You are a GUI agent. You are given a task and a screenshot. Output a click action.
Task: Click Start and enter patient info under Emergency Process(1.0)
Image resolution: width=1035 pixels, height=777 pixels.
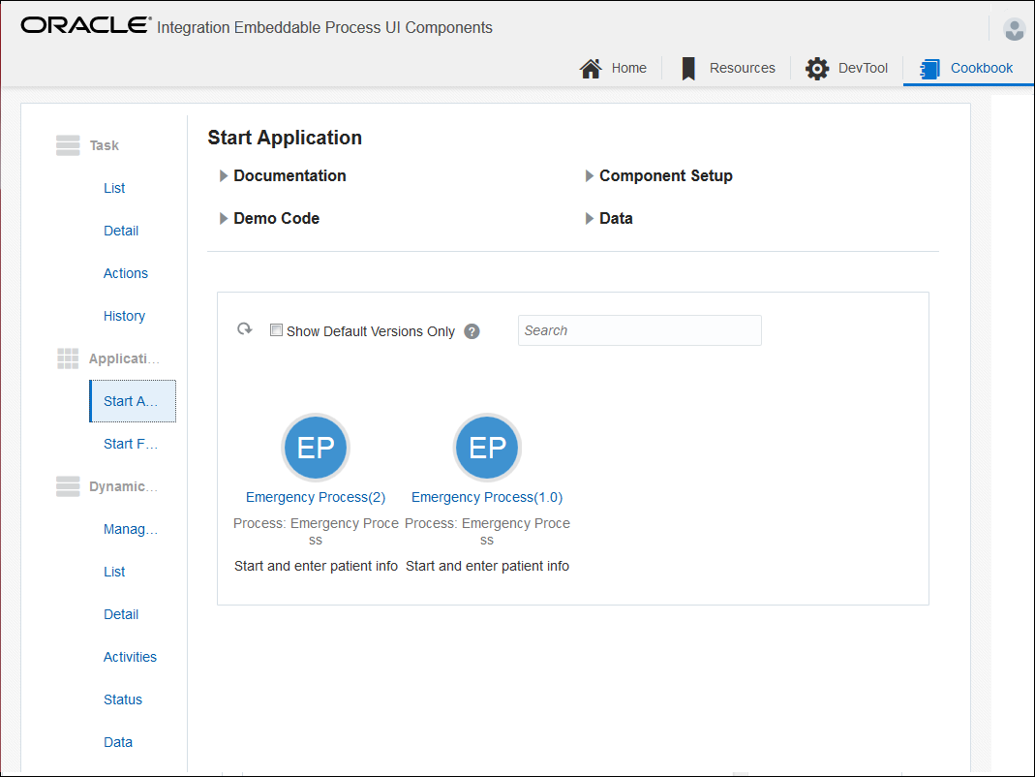pos(487,566)
